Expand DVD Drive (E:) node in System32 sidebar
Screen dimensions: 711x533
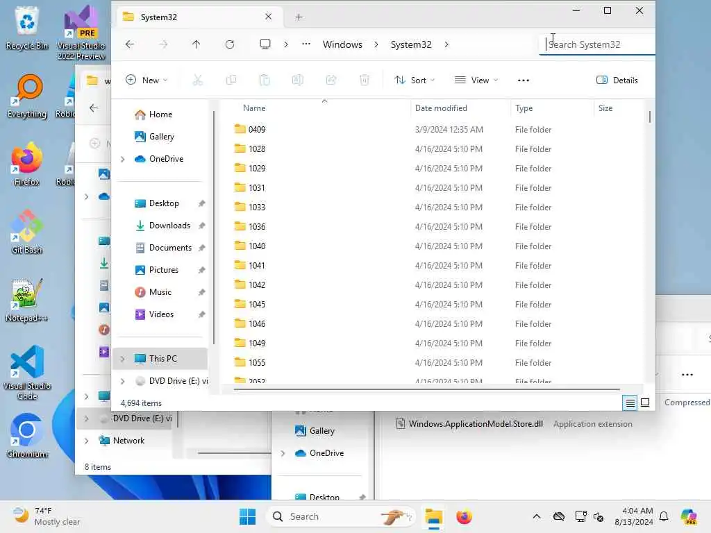[x=122, y=381]
